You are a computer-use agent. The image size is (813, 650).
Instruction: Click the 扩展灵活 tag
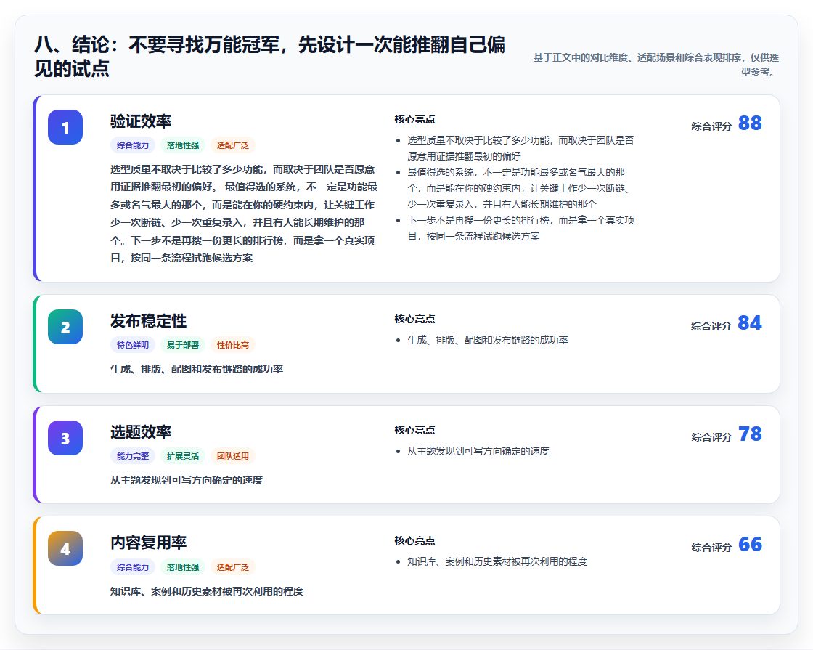click(x=182, y=456)
